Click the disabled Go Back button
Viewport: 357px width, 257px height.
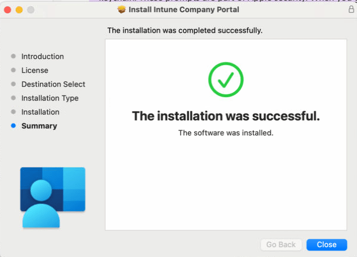click(281, 244)
